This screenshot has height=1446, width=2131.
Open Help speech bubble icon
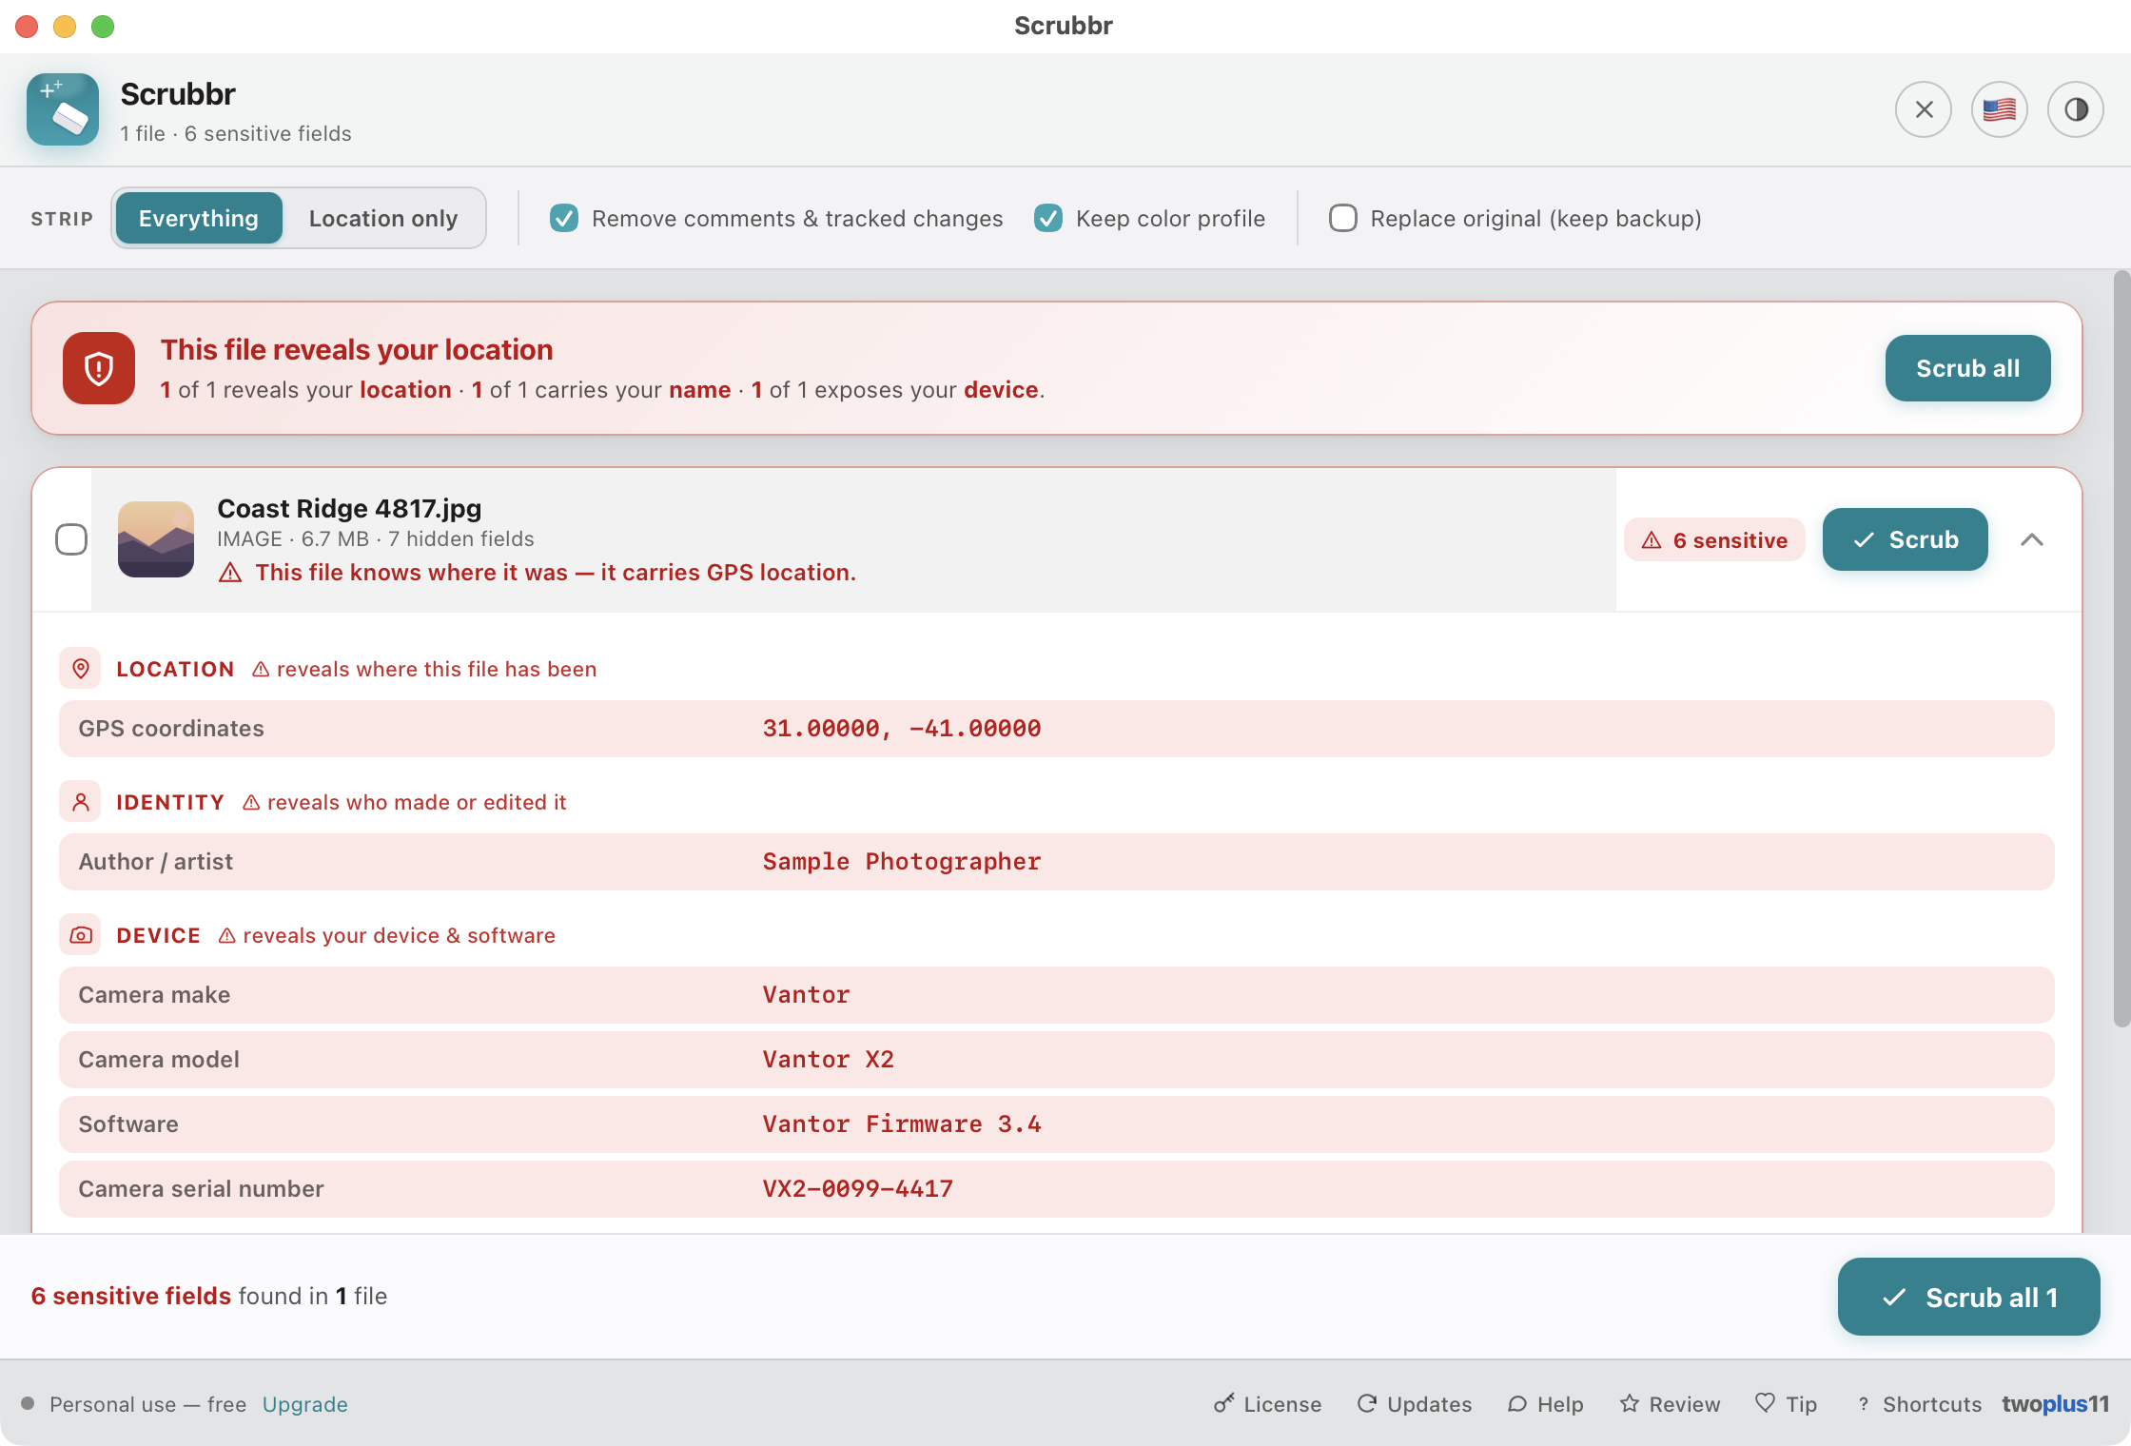(1517, 1403)
